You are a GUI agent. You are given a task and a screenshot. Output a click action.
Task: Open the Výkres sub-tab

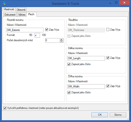coord(22,15)
